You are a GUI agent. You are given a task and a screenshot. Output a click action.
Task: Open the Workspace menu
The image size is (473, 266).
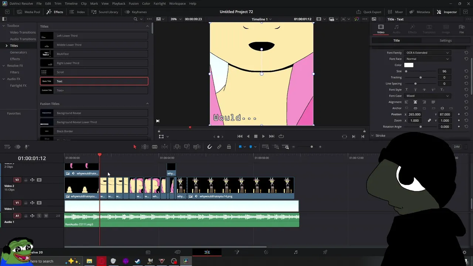177,3
